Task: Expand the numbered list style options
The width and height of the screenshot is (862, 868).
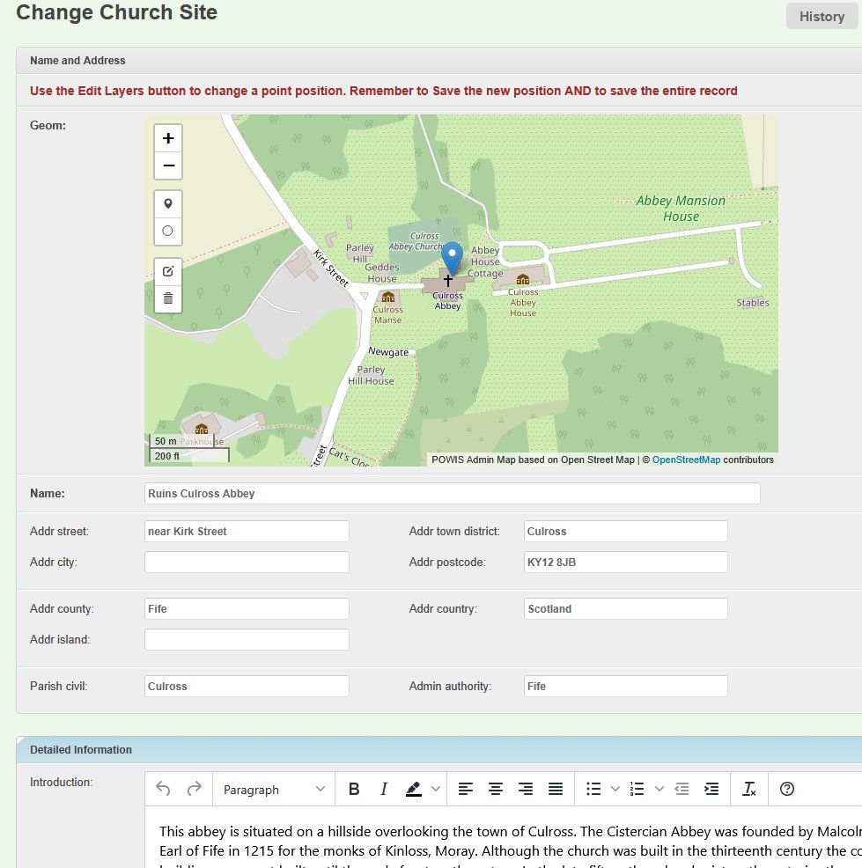Action: pos(659,789)
